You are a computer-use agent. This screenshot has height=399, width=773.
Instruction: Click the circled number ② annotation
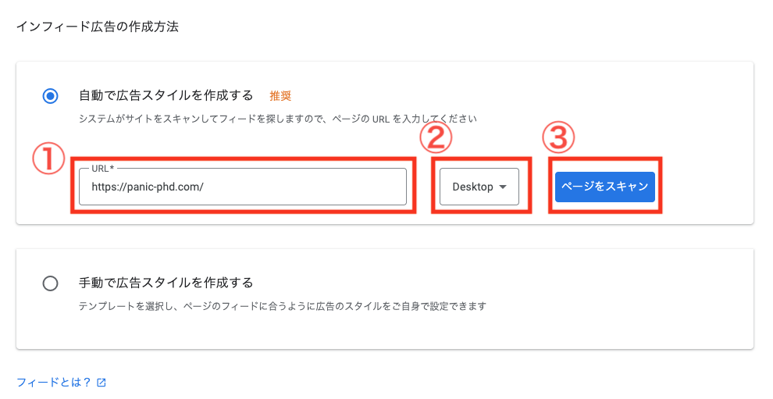click(x=436, y=137)
